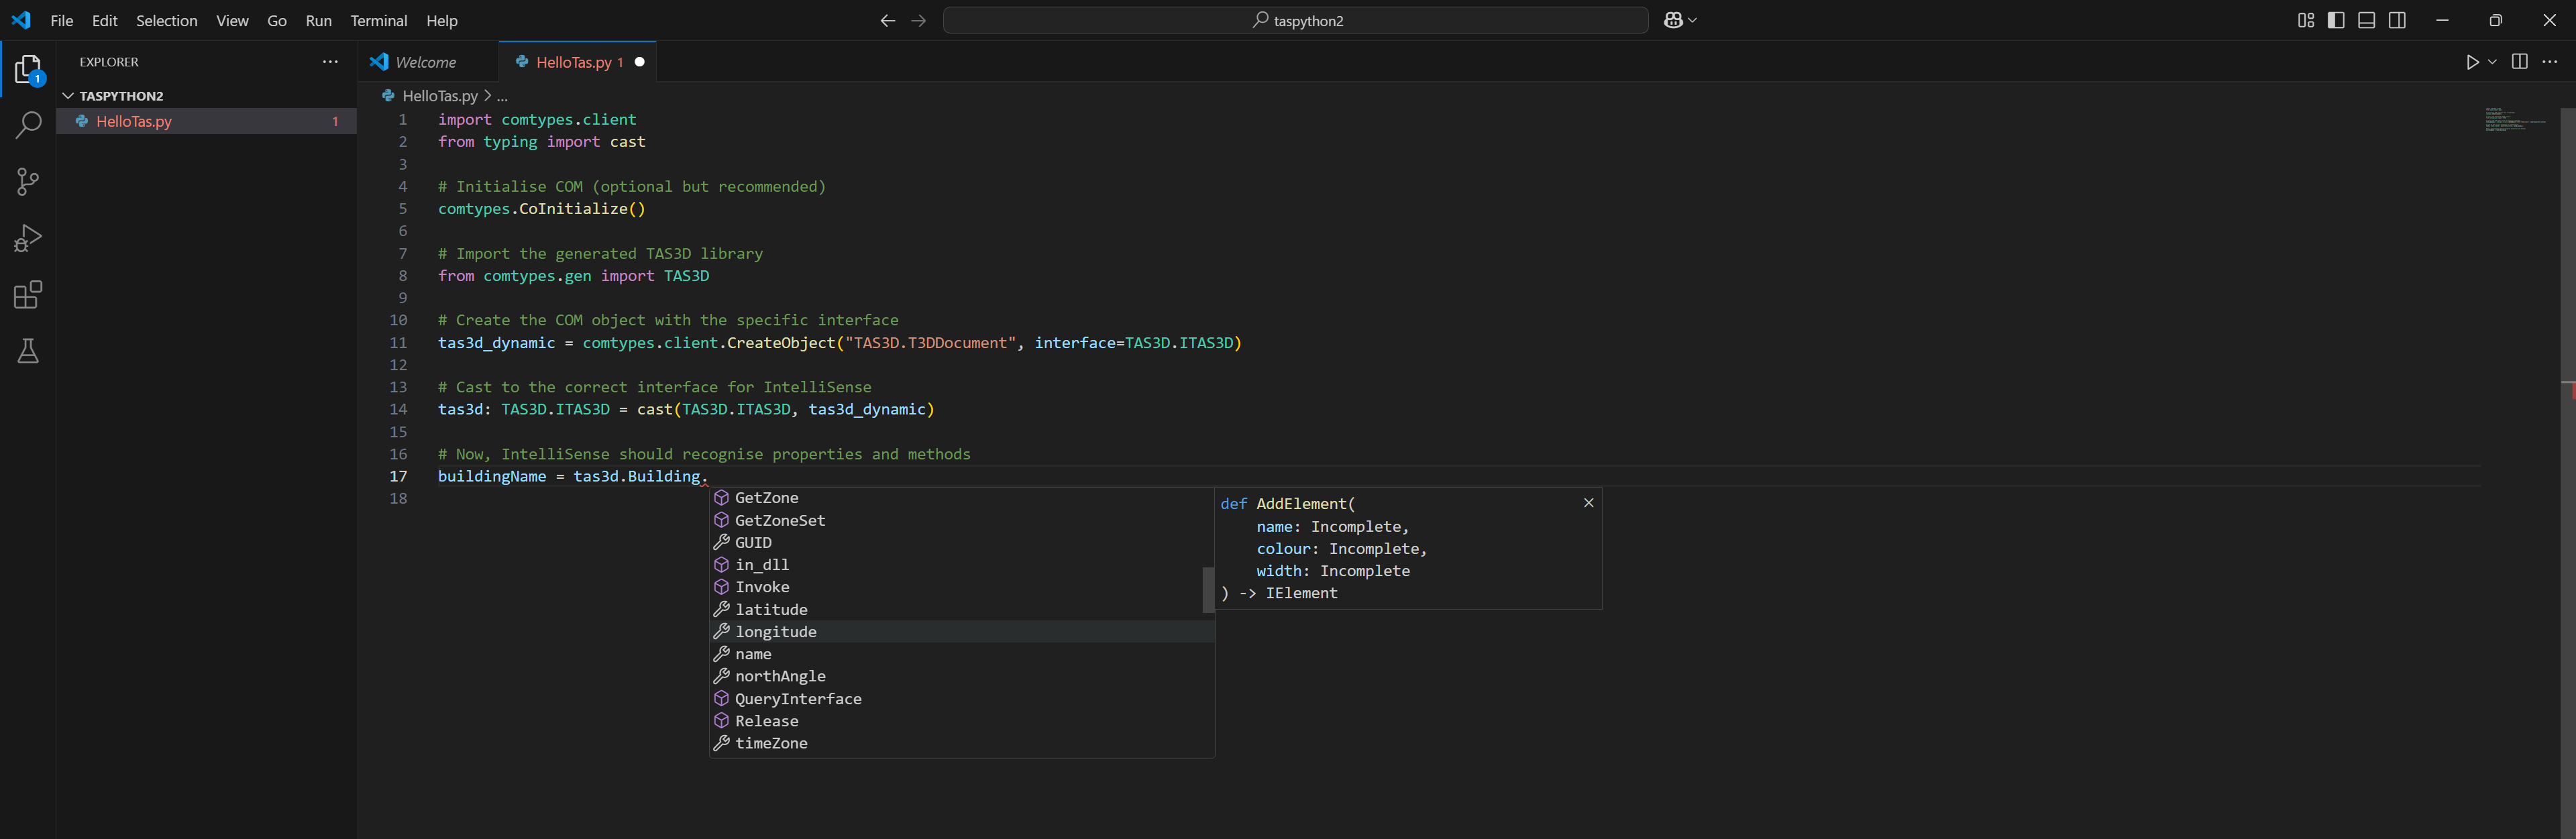
Task: Switch to the Welcome tab
Action: (427, 62)
